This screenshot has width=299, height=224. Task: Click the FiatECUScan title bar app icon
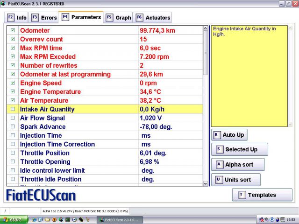(3, 3)
